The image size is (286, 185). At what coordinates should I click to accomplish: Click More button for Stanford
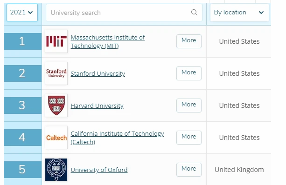[x=189, y=73]
